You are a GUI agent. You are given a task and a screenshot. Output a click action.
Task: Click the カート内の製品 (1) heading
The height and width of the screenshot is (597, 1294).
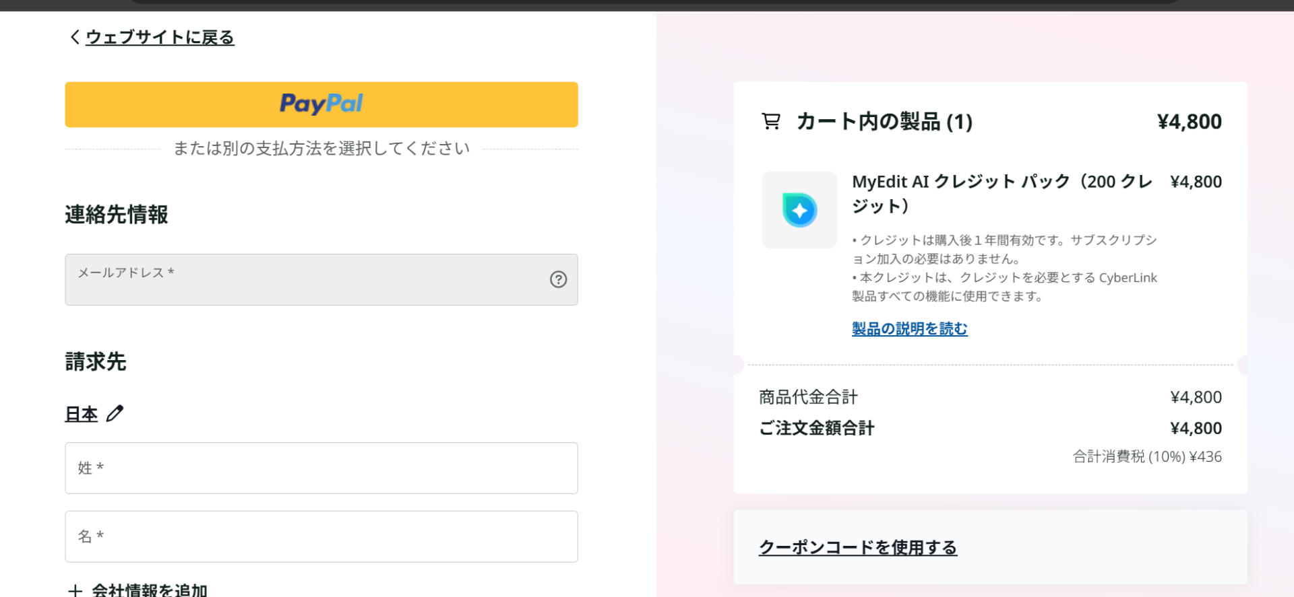(x=885, y=122)
